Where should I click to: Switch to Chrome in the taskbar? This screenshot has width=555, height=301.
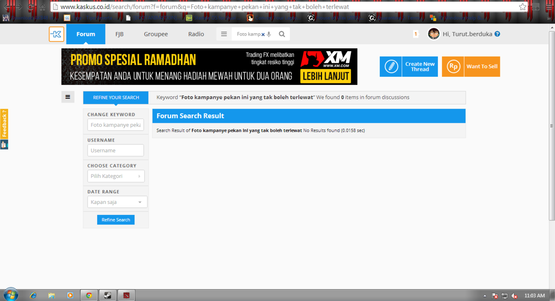click(x=89, y=295)
